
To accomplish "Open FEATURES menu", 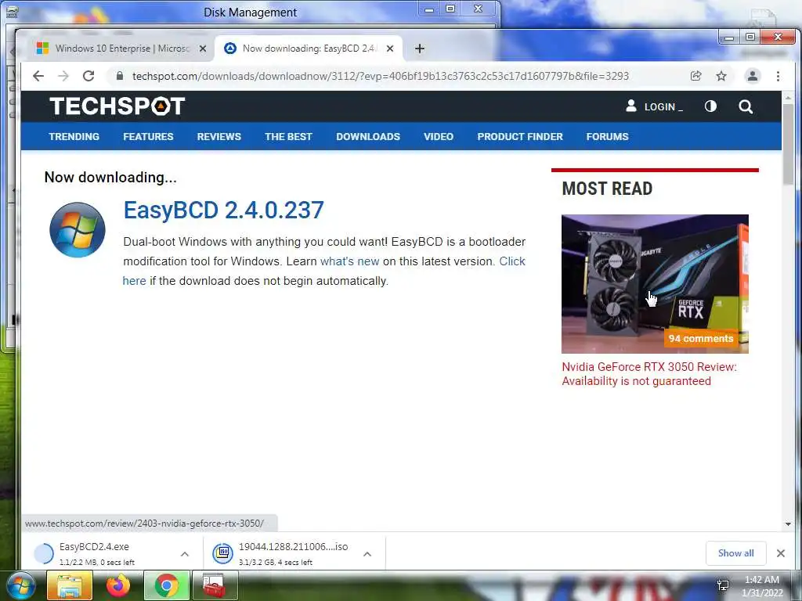I will [148, 136].
